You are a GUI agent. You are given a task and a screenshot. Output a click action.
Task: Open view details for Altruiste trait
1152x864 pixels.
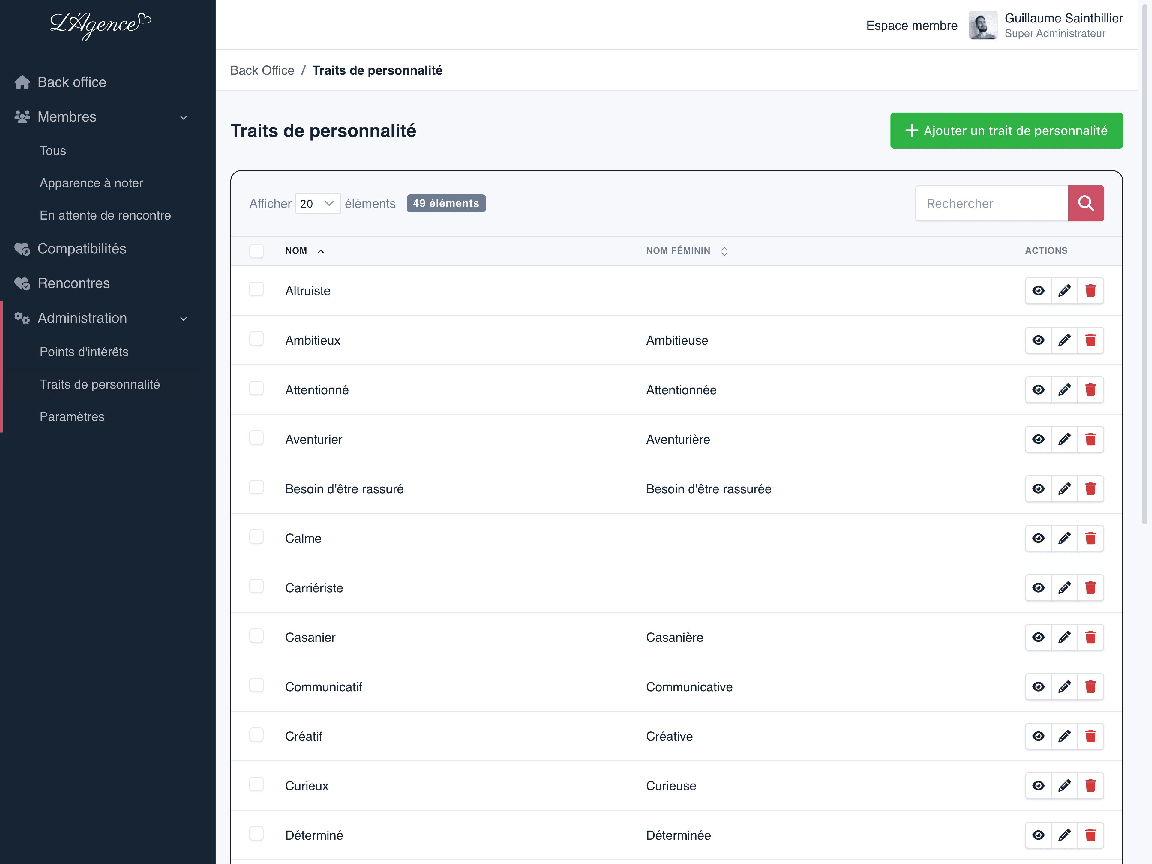coord(1038,291)
